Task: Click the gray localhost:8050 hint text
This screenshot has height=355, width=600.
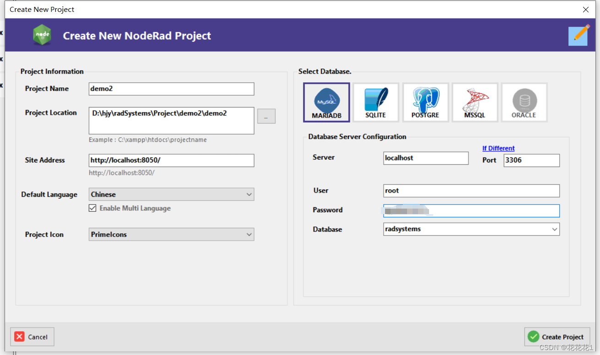Action: pyautogui.click(x=121, y=172)
